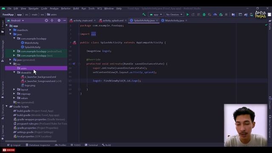Click the Make Project hammer icon
Screen dimensions: 272x153
[144, 14]
